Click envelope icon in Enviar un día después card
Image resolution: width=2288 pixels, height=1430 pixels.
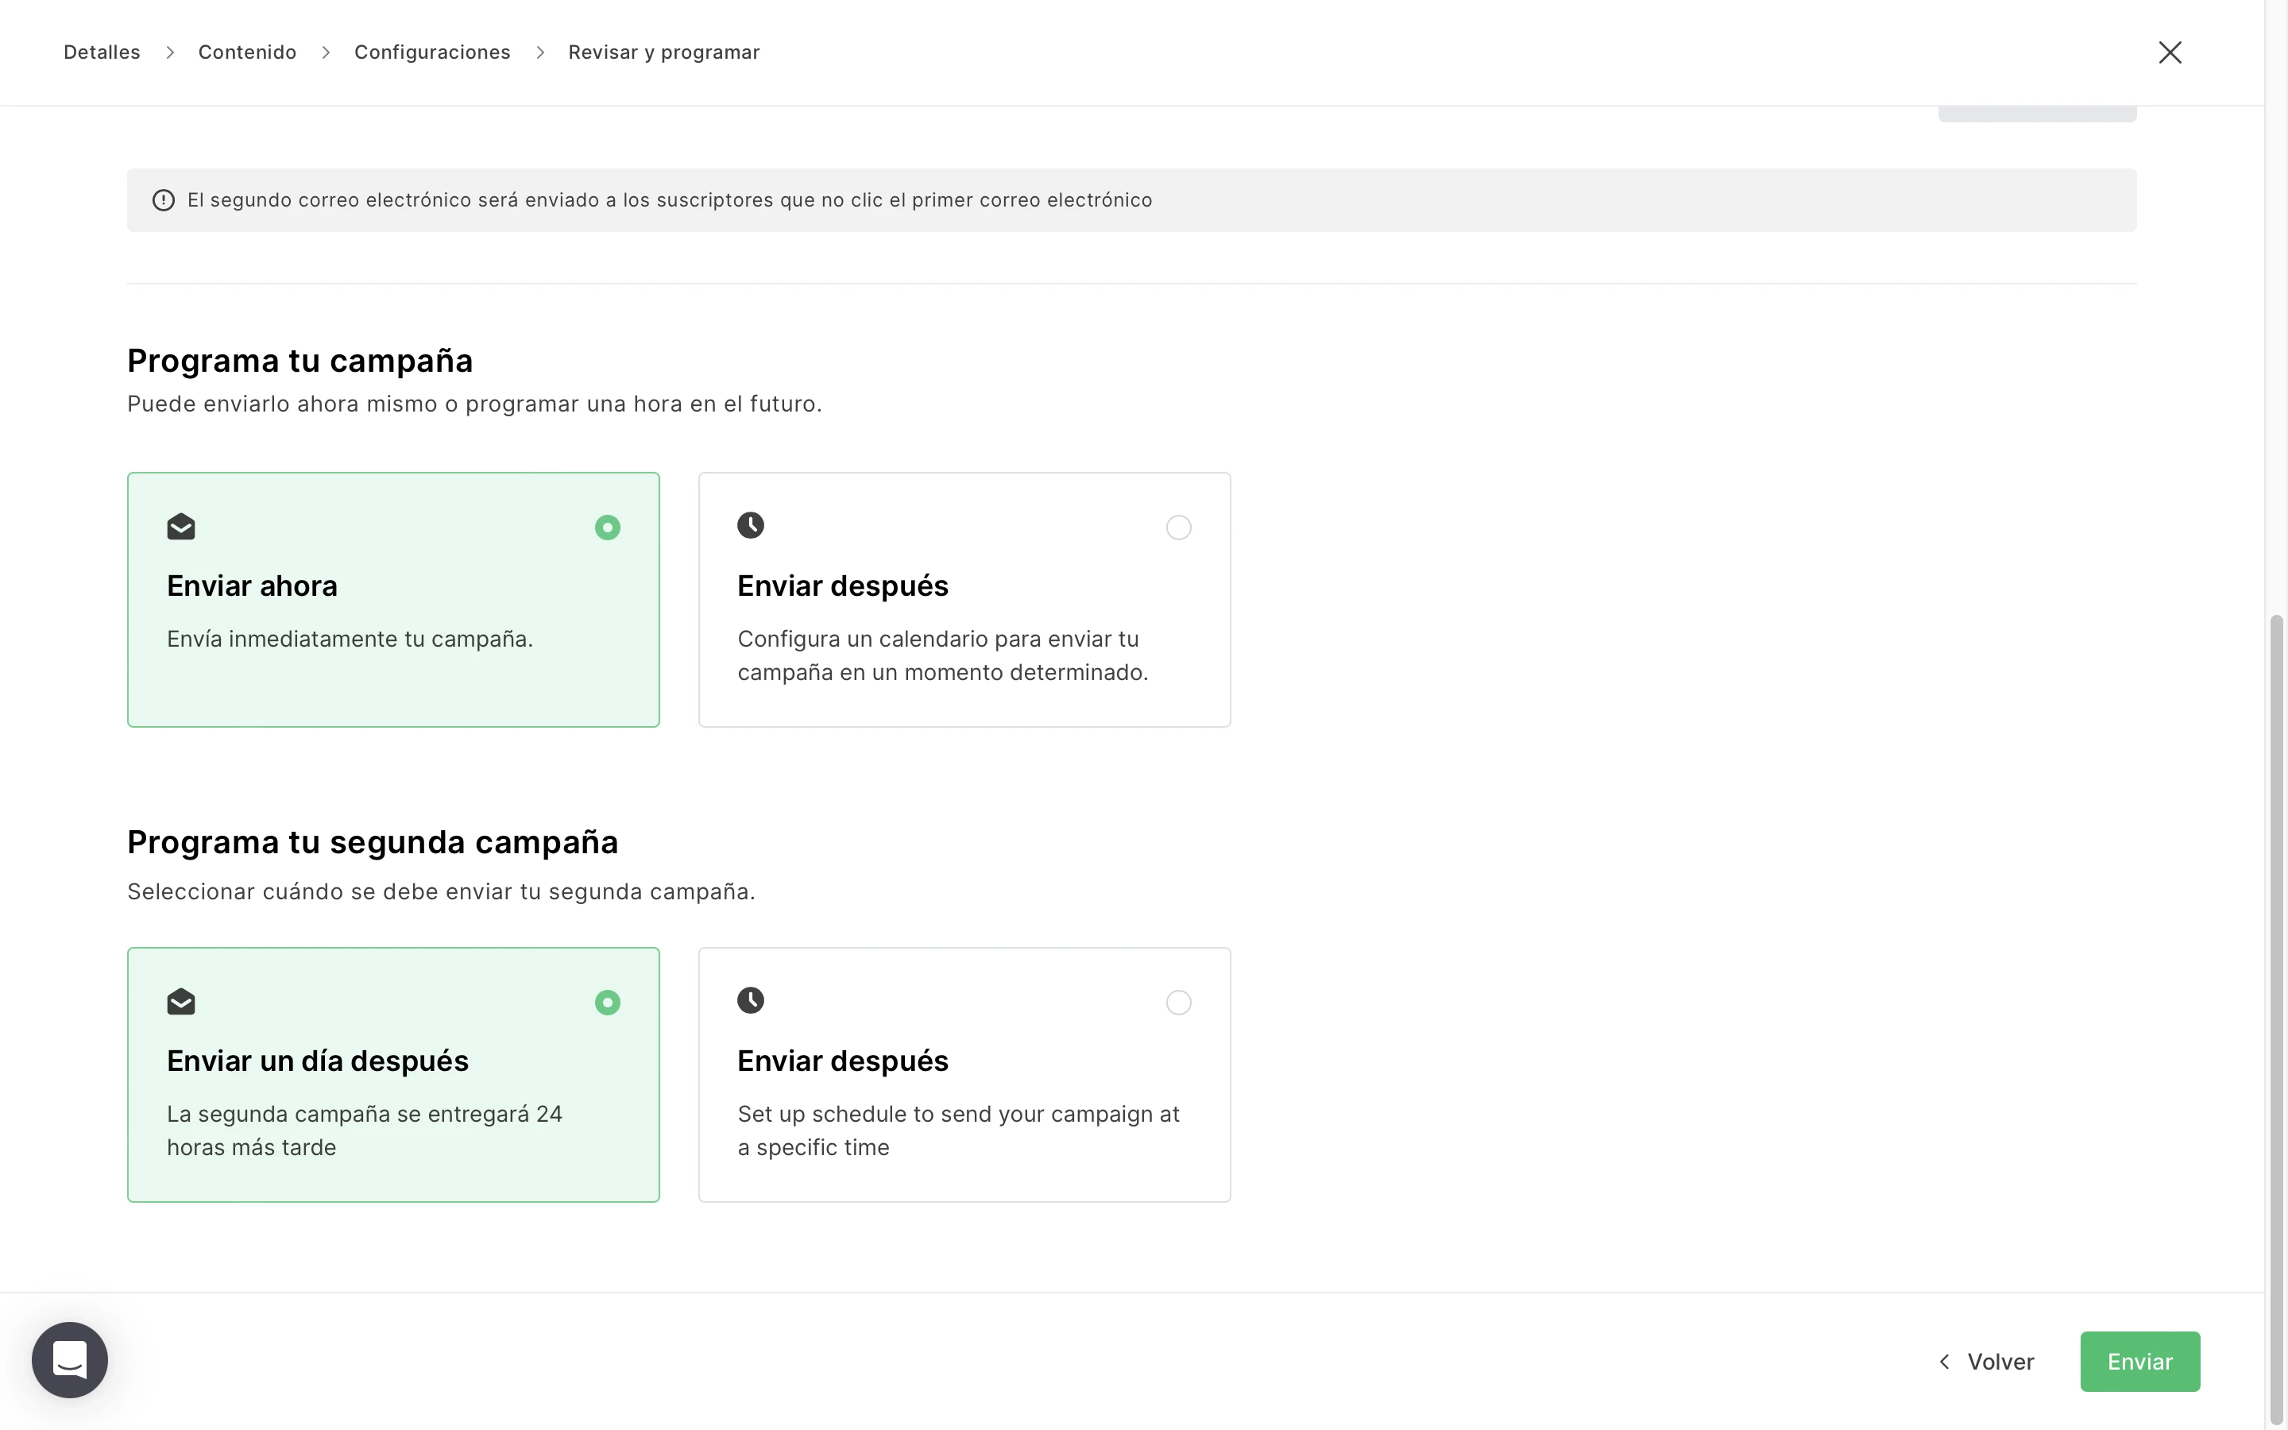(x=180, y=1002)
